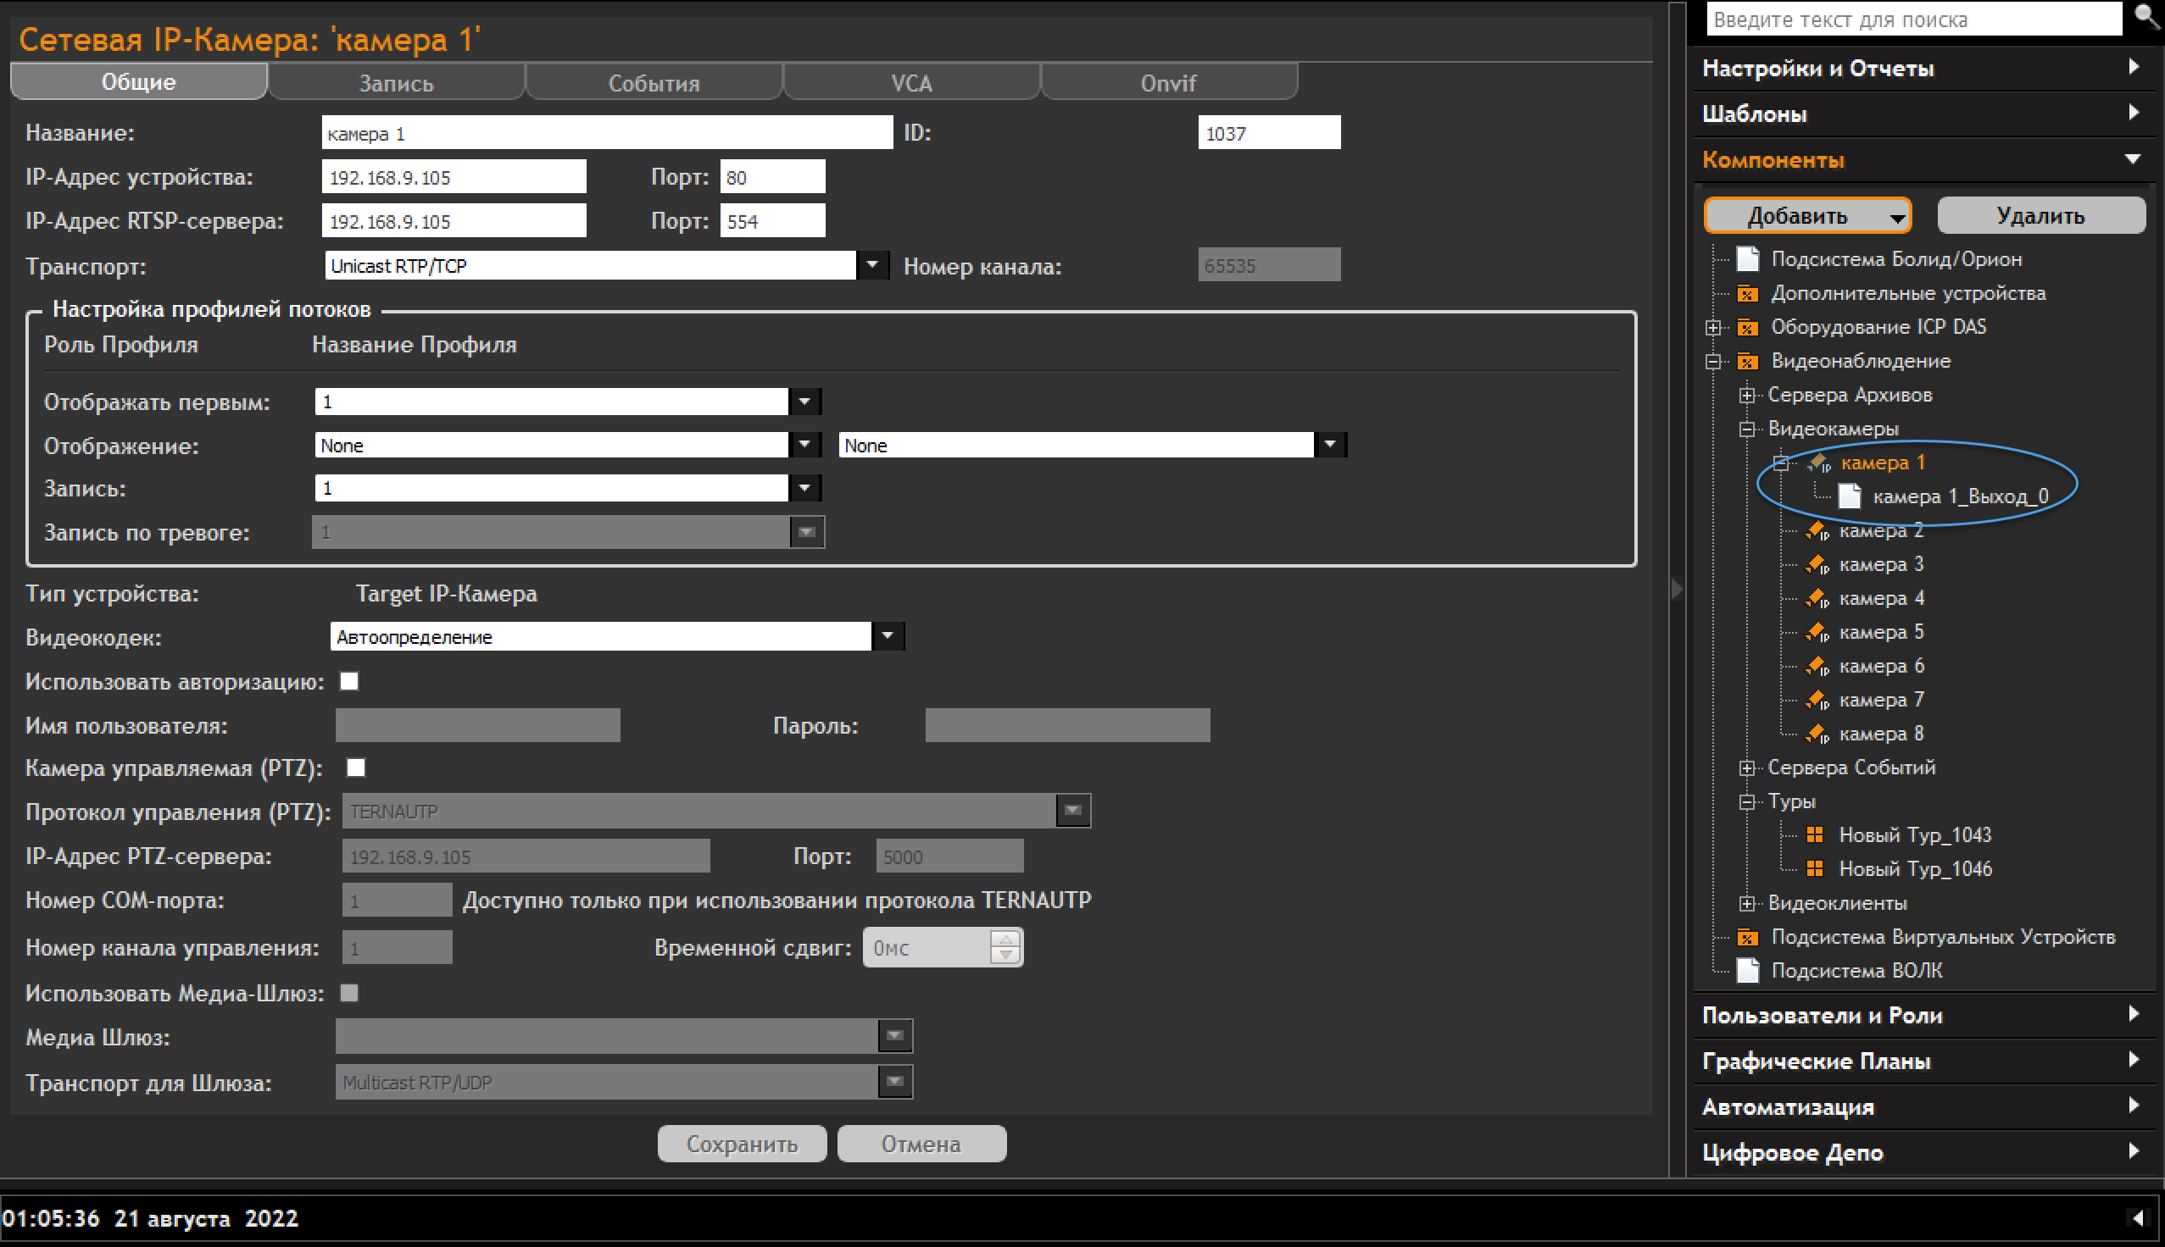Open the Видеокодек dropdown
2165x1247 pixels.
point(887,636)
